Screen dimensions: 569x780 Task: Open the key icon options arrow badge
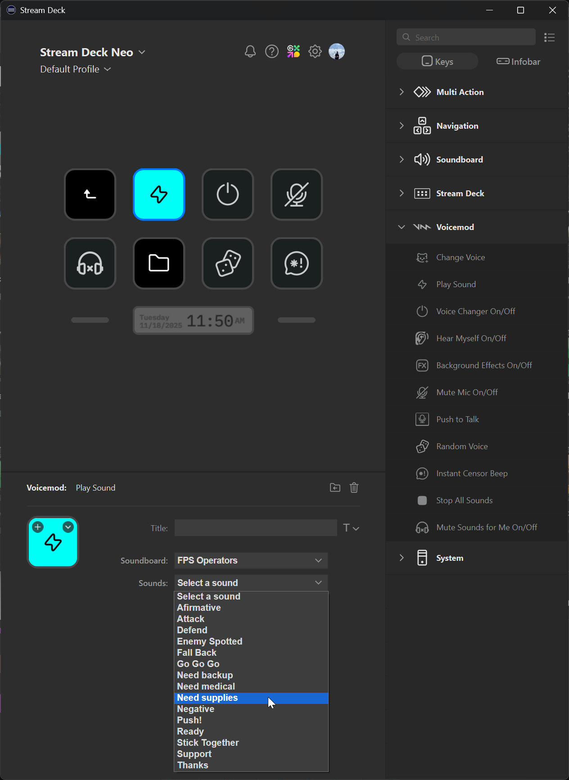[68, 527]
